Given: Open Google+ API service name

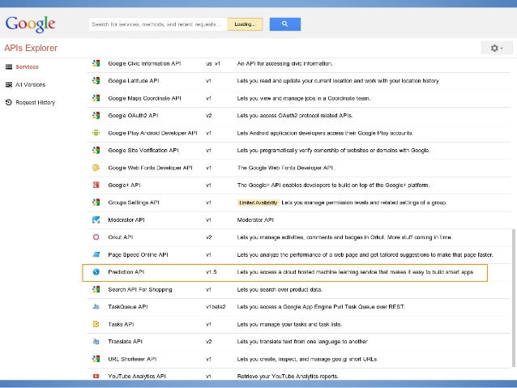Looking at the screenshot, I should [x=124, y=185].
